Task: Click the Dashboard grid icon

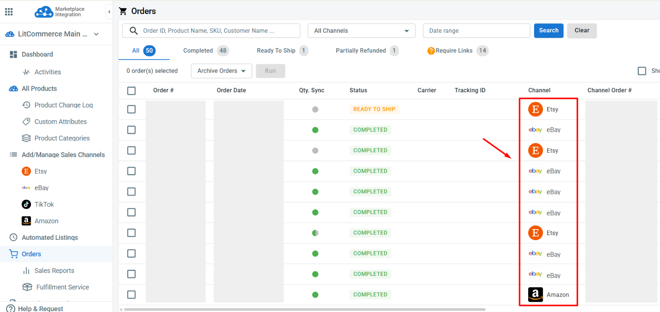Action: [x=13, y=54]
